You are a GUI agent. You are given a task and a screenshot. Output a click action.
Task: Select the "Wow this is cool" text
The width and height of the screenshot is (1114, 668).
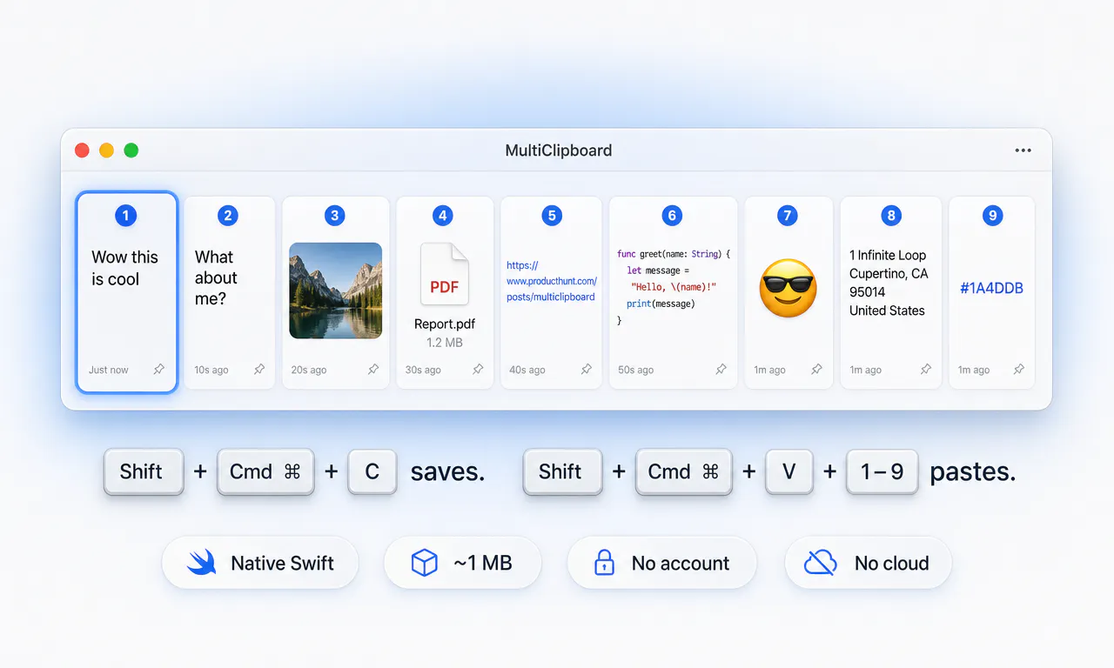tap(125, 268)
